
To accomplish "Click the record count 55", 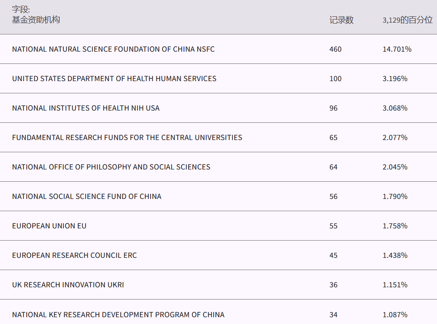I will pyautogui.click(x=333, y=226).
